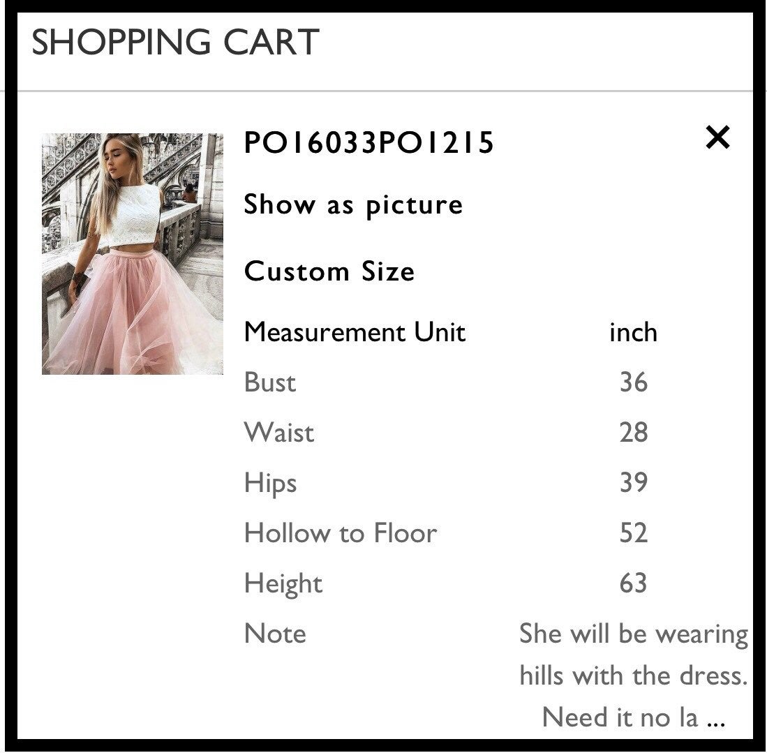The height and width of the screenshot is (753, 767).
Task: Click the Hollow to Floor value 52
Action: coord(634,533)
